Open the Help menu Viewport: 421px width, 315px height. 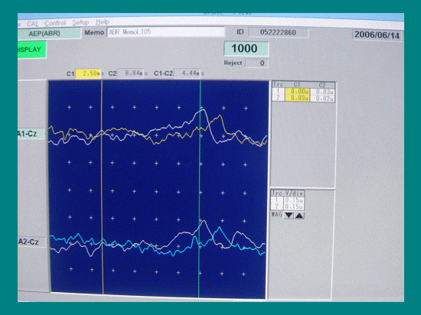click(103, 21)
